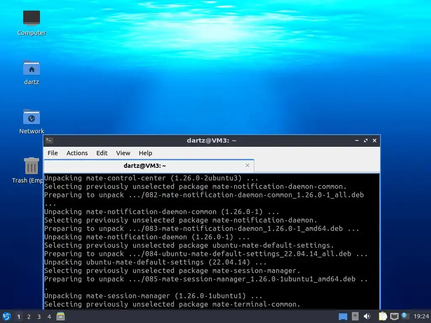Screen dimensions: 431x323
Task: Switch to workspace 3
Action: (x=39, y=317)
